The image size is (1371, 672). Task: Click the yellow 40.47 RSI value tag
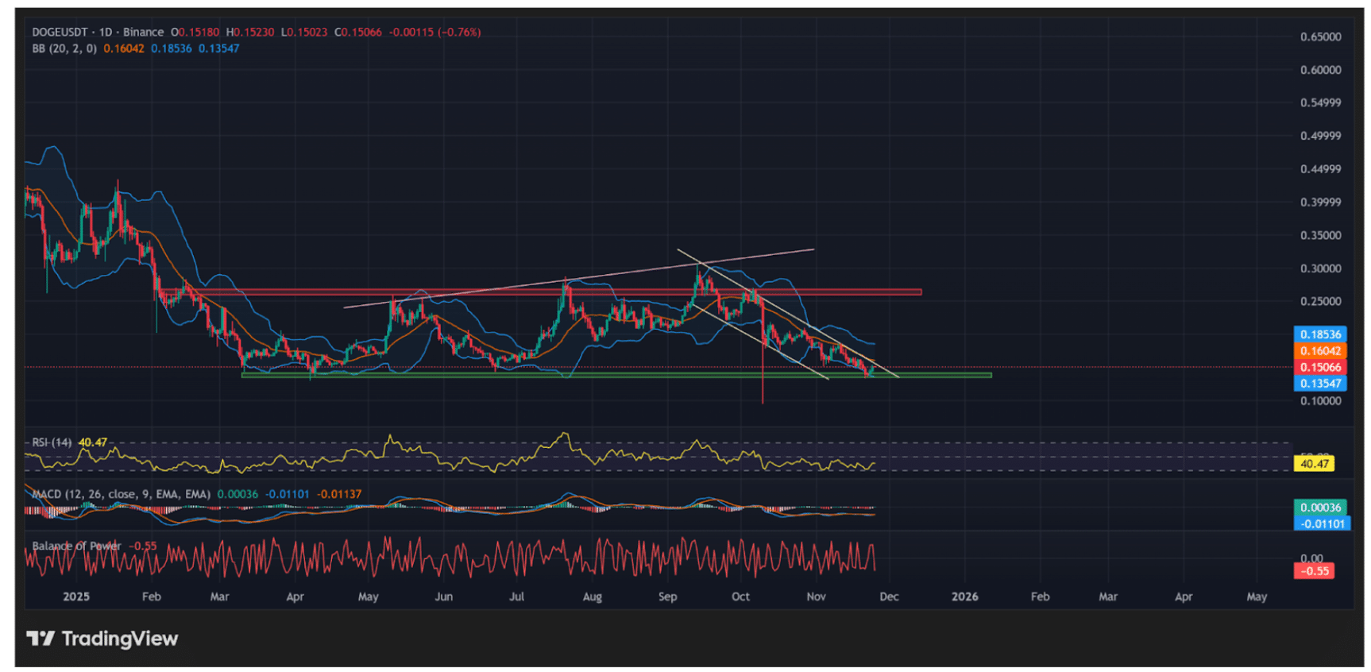[x=1314, y=463]
